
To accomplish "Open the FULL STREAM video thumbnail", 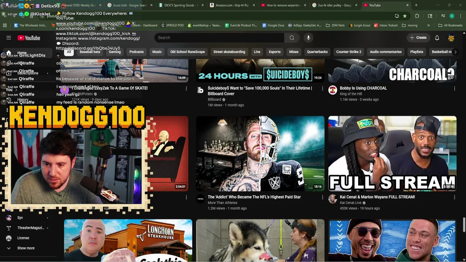I will point(392,154).
